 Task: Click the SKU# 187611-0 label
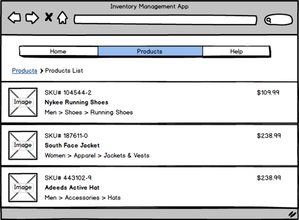[66, 136]
